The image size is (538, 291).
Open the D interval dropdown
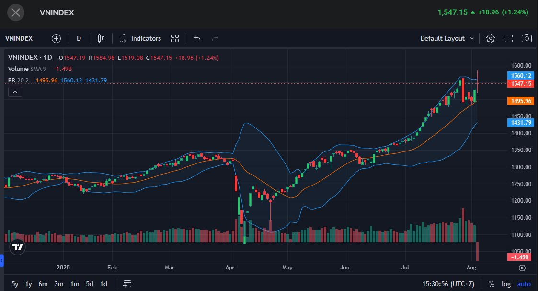(79, 38)
